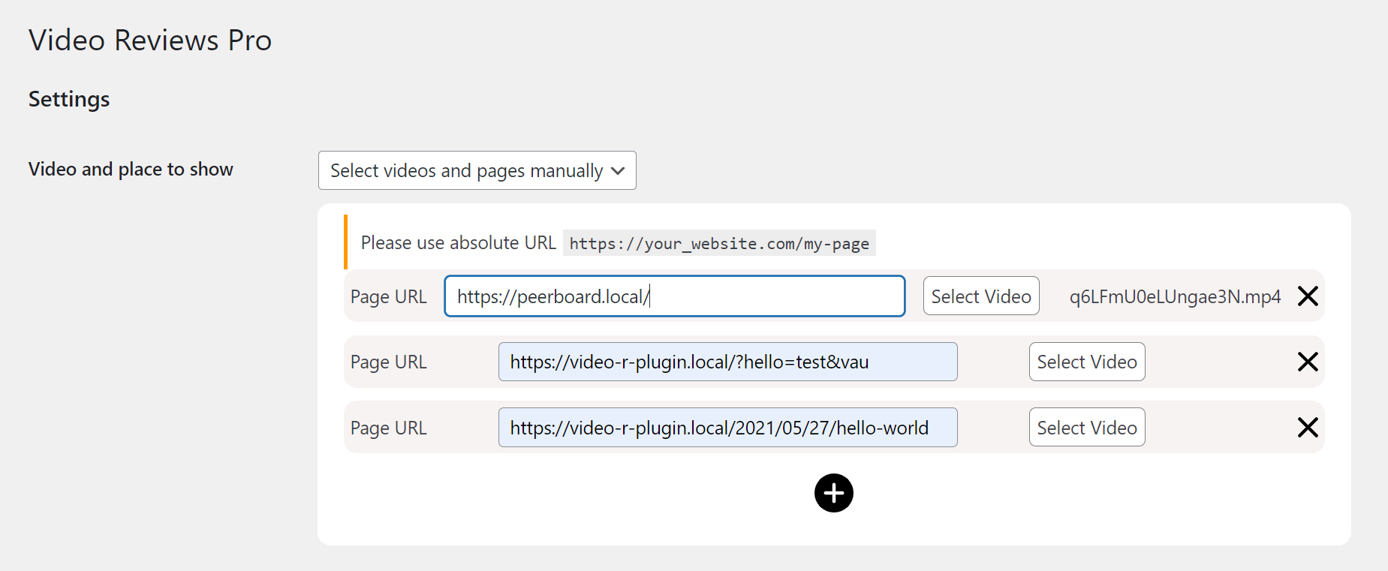Delete the row with ?hello=test&vau URL
Viewport: 1388px width, 571px height.
(x=1308, y=362)
